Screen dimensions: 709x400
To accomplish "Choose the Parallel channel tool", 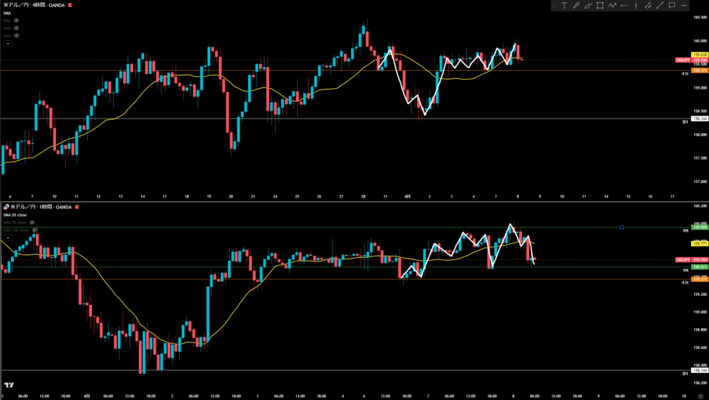I will [x=647, y=6].
